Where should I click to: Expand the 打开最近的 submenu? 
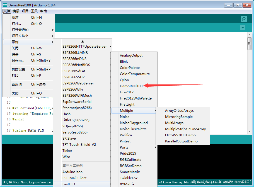[x=28, y=30]
